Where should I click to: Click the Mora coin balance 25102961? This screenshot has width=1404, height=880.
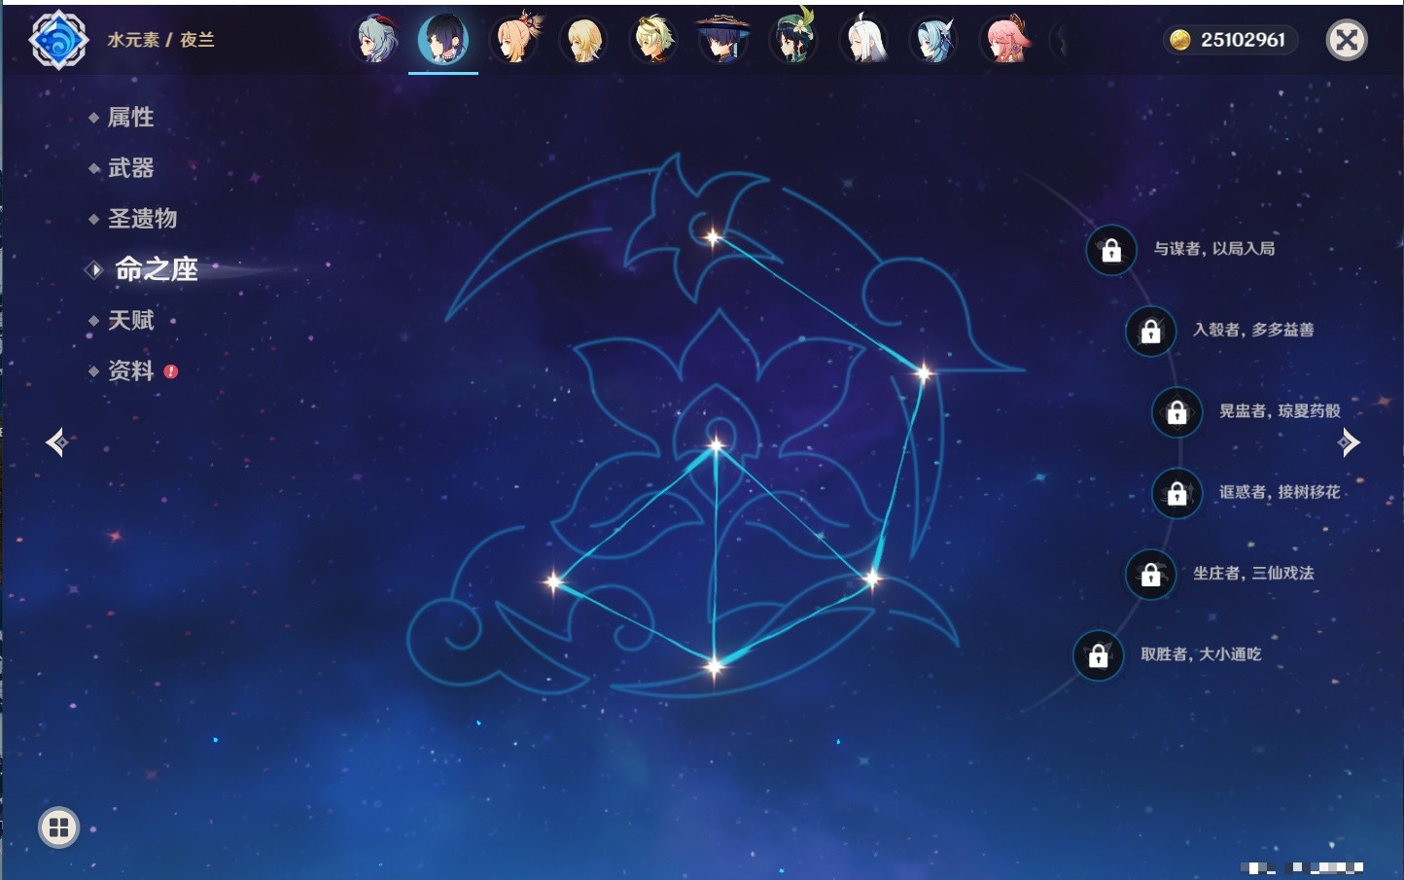(1230, 40)
